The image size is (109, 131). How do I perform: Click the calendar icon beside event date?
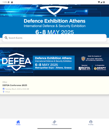click(4, 89)
